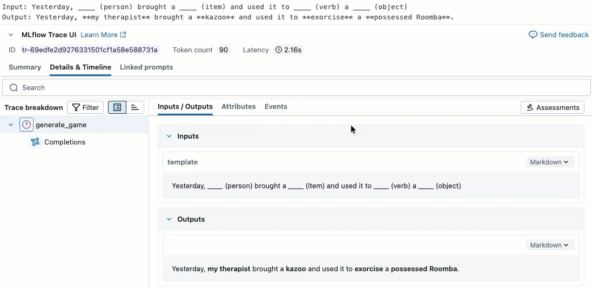Click the Learn More external link icon
Image resolution: width=592 pixels, height=289 pixels.
[123, 35]
